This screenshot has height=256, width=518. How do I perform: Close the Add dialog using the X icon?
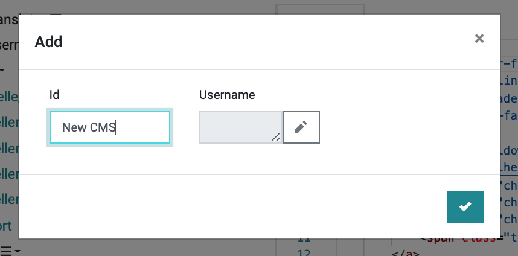click(479, 39)
